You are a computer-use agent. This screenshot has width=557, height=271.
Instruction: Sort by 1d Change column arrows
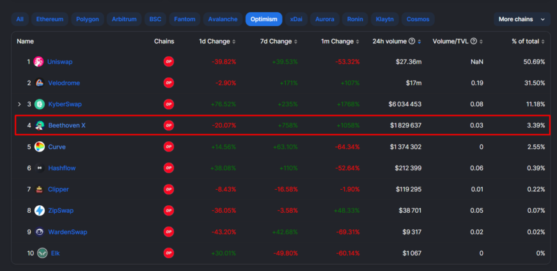(x=234, y=42)
